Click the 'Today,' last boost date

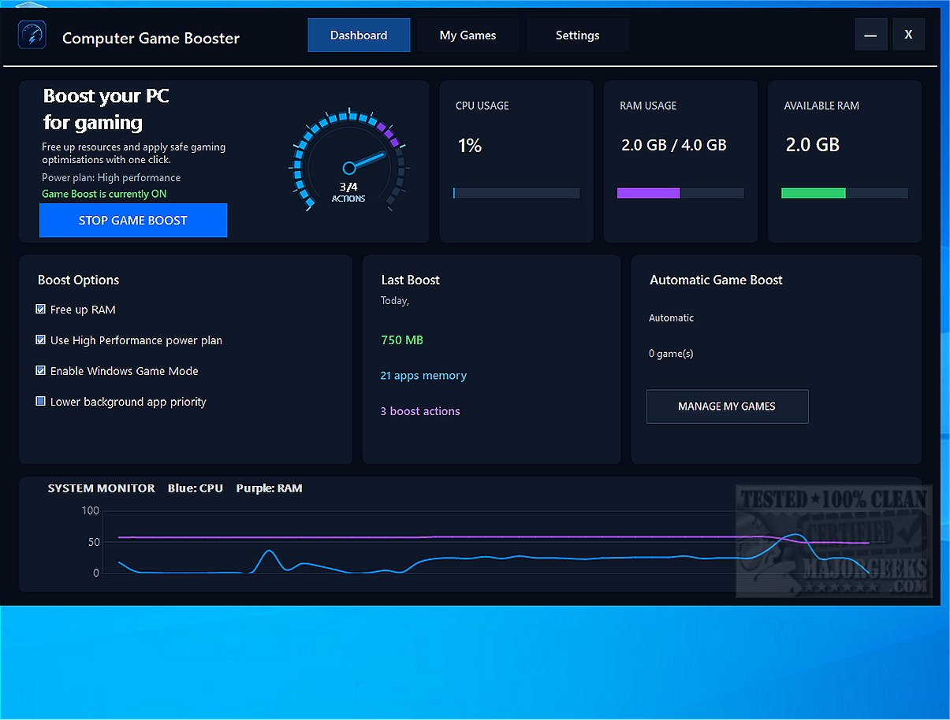(395, 301)
